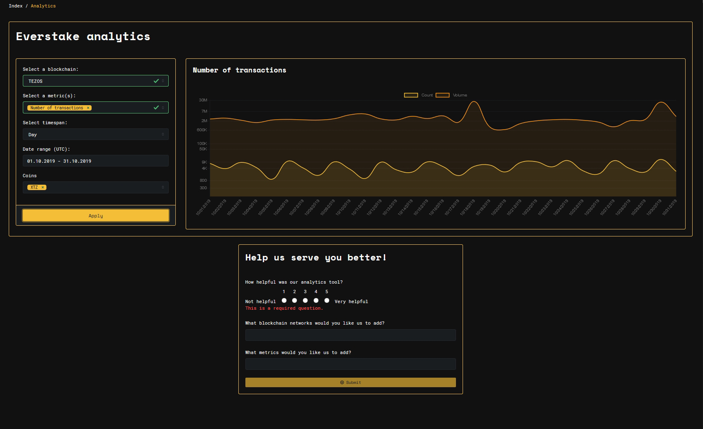
Task: Click the Help us serve you better heading
Action: (x=316, y=258)
